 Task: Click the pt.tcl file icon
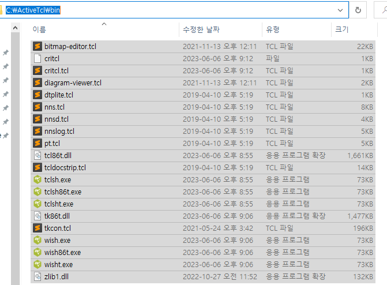pyautogui.click(x=37, y=143)
